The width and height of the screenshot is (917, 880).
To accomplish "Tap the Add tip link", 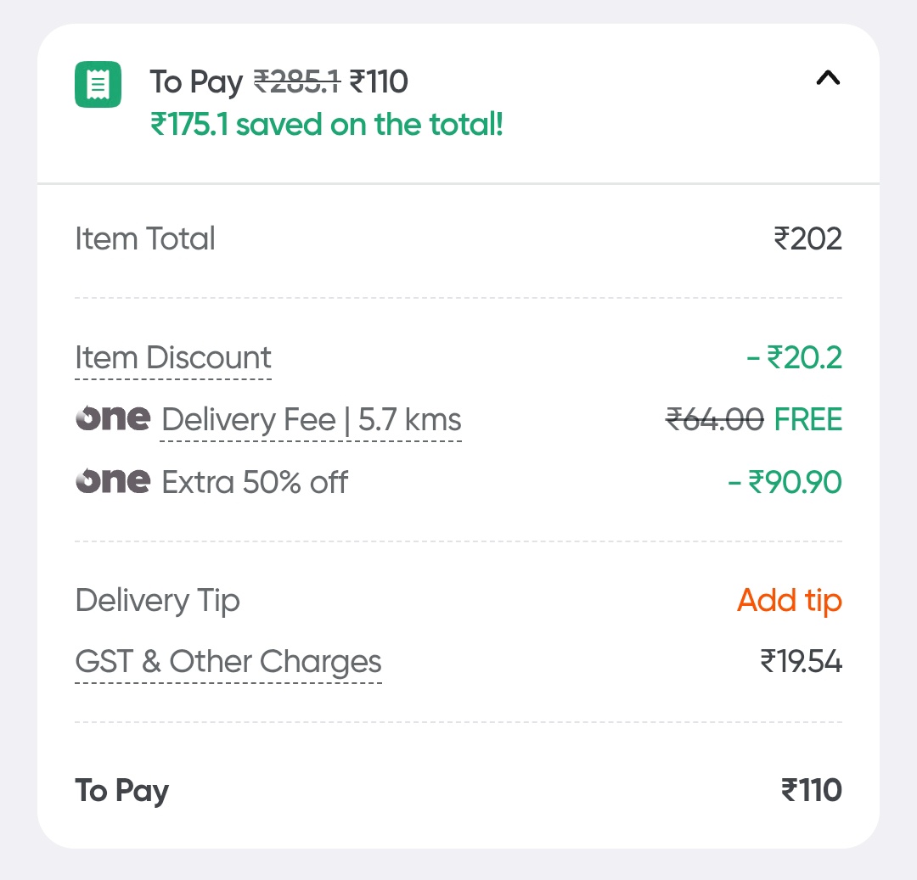I will point(789,600).
